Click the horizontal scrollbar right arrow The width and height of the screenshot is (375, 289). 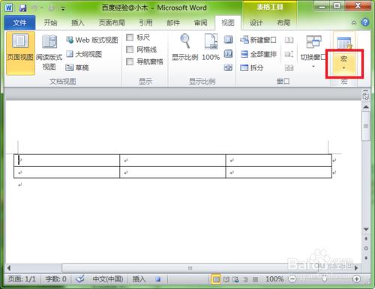[356, 268]
